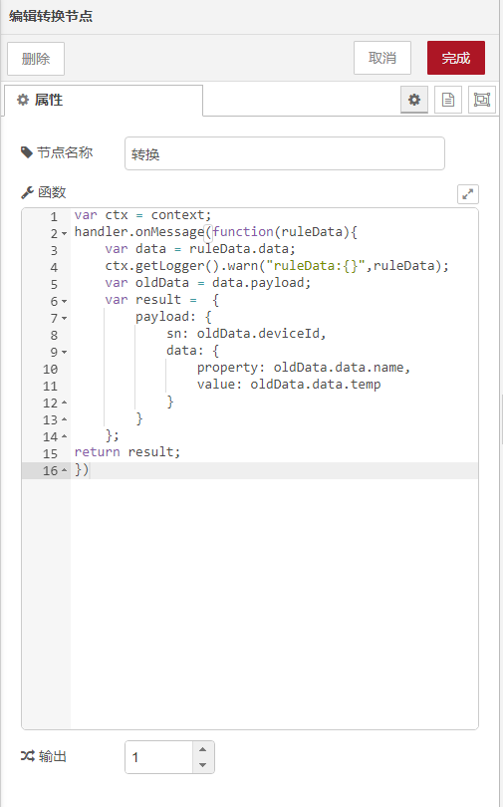This screenshot has height=807, width=503.
Task: Click the 取消 button
Action: click(382, 58)
